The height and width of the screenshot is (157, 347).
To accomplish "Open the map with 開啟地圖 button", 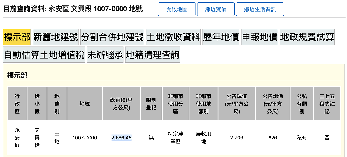I will coord(177,9).
